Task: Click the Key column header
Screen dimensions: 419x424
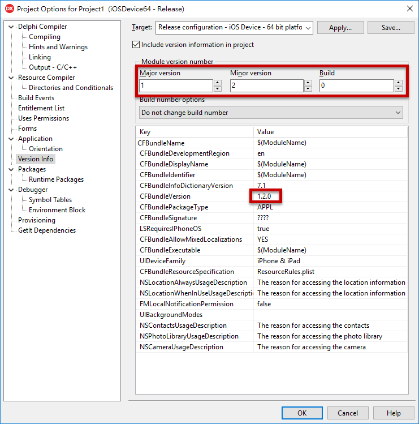Action: point(195,132)
